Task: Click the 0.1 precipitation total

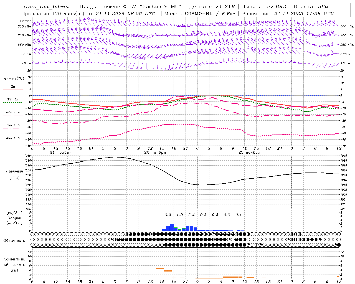Action: 239,215
